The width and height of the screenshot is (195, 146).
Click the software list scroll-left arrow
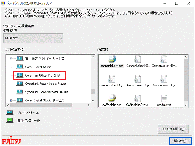pyautogui.click(x=8, y=105)
